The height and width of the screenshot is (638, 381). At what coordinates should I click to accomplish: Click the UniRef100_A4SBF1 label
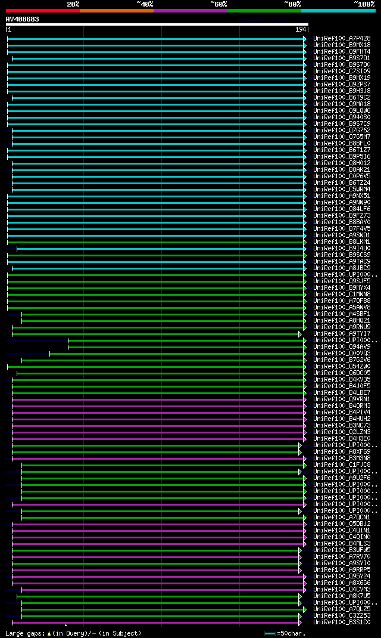point(342,314)
